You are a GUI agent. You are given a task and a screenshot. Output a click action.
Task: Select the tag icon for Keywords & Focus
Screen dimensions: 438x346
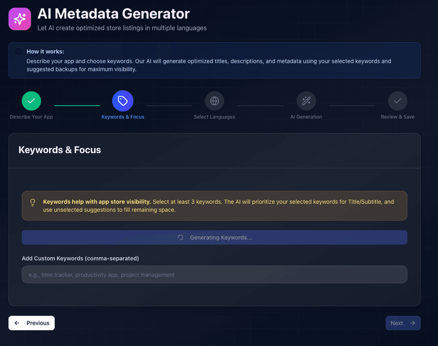tap(123, 101)
